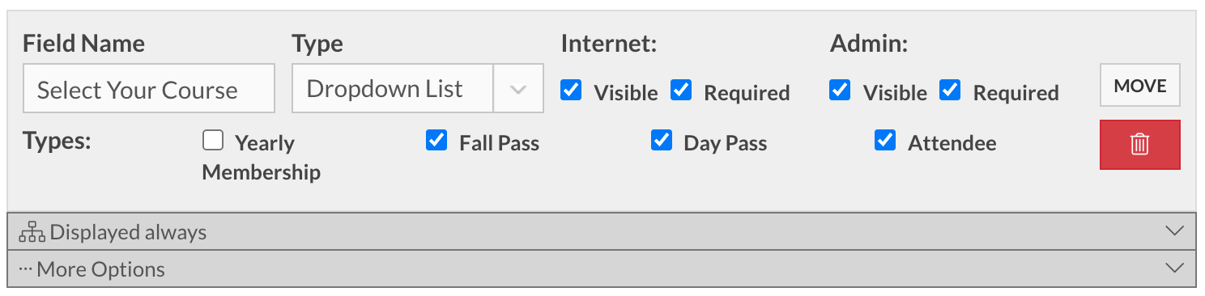Click the Select Your Course field name input
The height and width of the screenshot is (296, 1205).
pos(149,89)
